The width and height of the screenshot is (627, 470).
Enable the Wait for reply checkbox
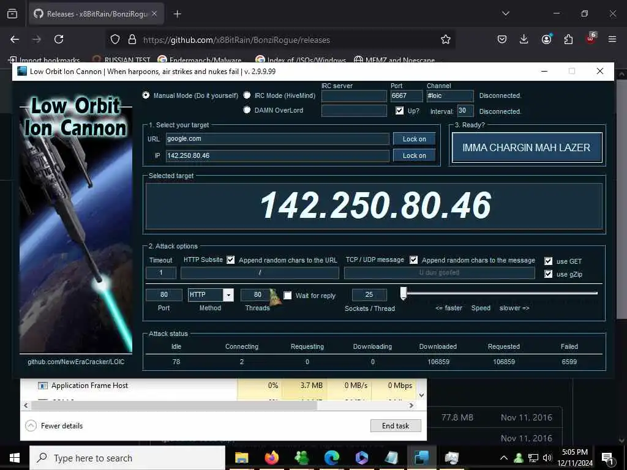(288, 296)
